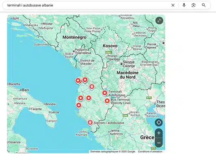Click the Bari city label
This screenshot has width=216, height=154.
pyautogui.click(x=26, y=90)
